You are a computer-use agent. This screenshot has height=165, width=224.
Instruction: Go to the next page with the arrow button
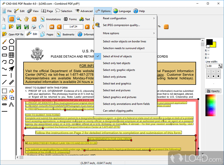87,27
